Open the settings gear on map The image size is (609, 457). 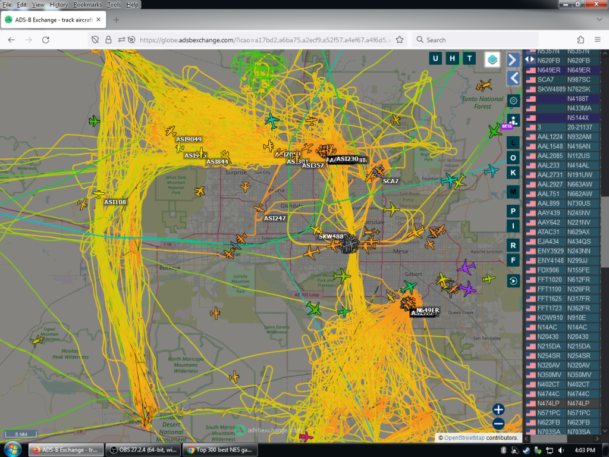(x=513, y=101)
